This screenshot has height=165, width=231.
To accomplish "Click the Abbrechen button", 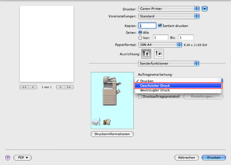I will click(x=187, y=158).
